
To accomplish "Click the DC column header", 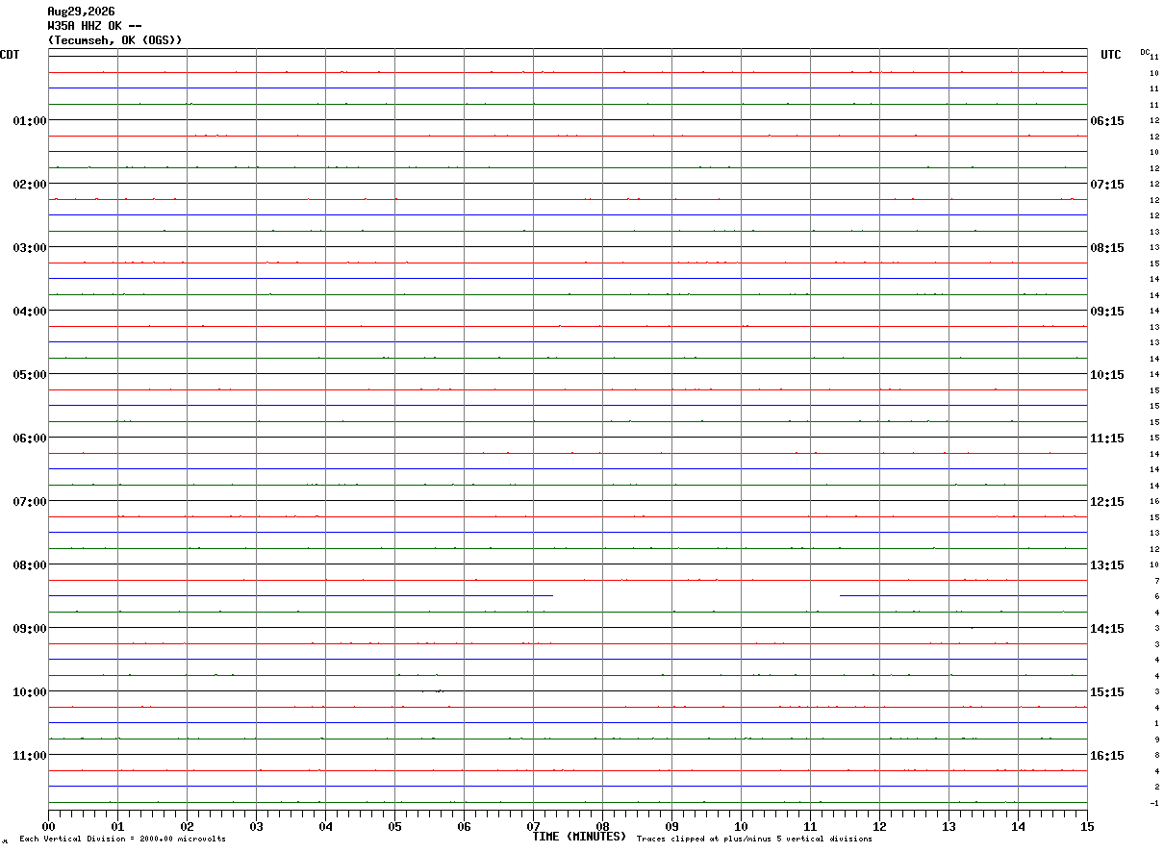I will [1145, 52].
